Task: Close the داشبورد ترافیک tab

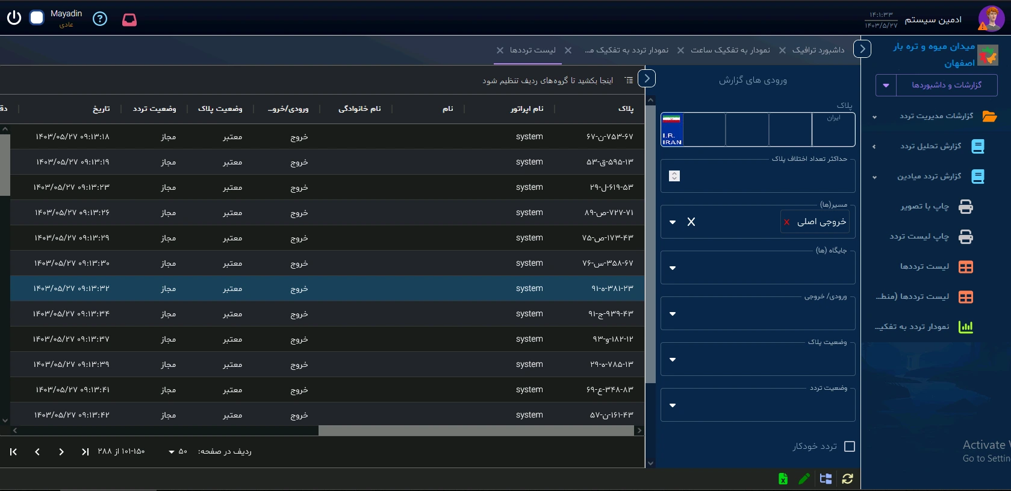Action: (782, 50)
